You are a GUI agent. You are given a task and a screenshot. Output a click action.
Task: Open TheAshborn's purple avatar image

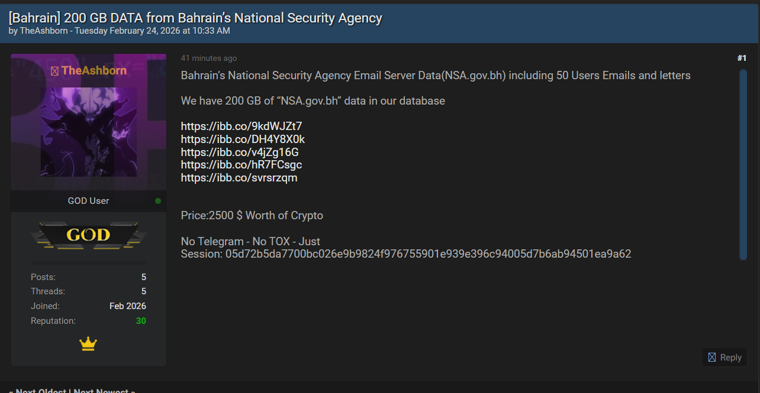(88, 131)
